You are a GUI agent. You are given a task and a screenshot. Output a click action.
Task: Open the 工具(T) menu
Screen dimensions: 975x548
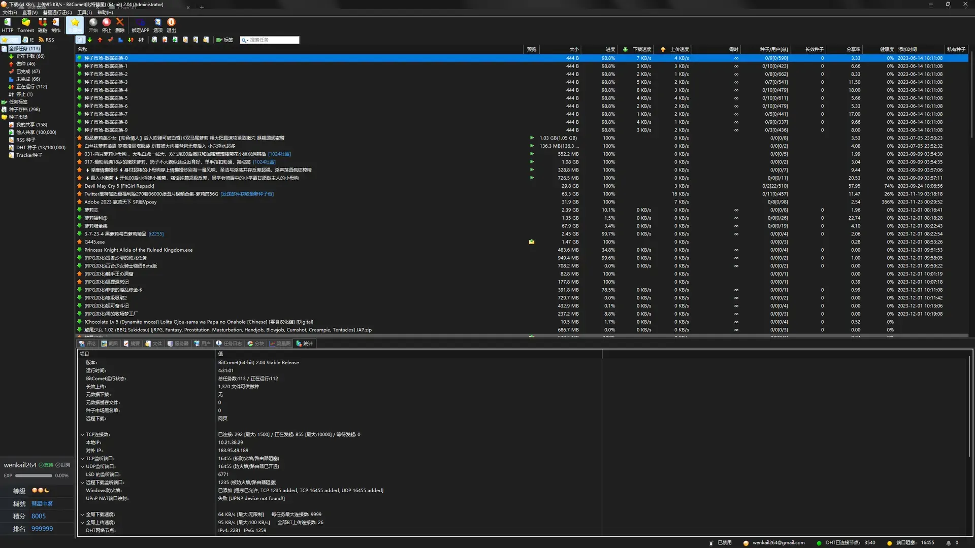(x=84, y=12)
